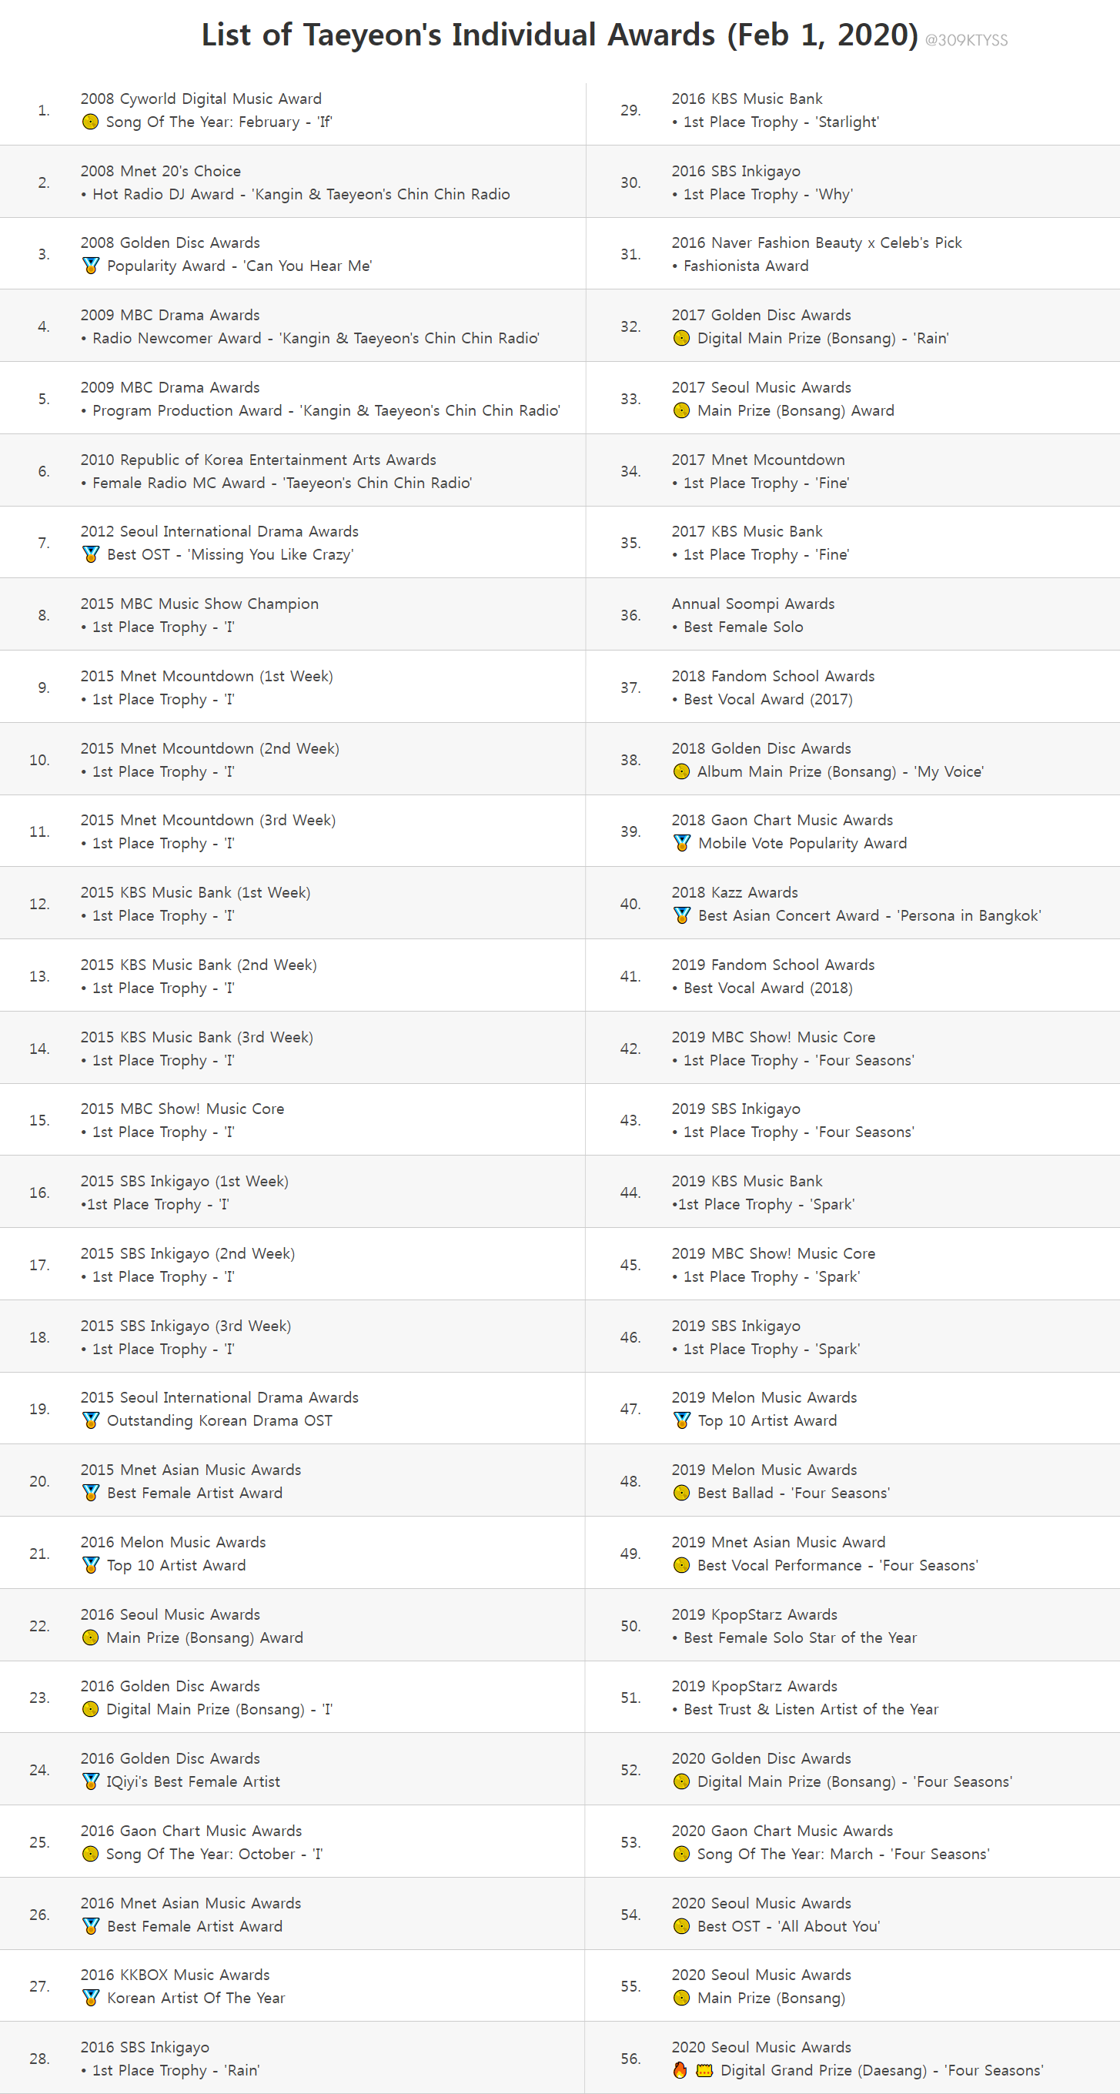
Task: Click the medal icon next to 'Popularity Award'
Action: [x=91, y=266]
